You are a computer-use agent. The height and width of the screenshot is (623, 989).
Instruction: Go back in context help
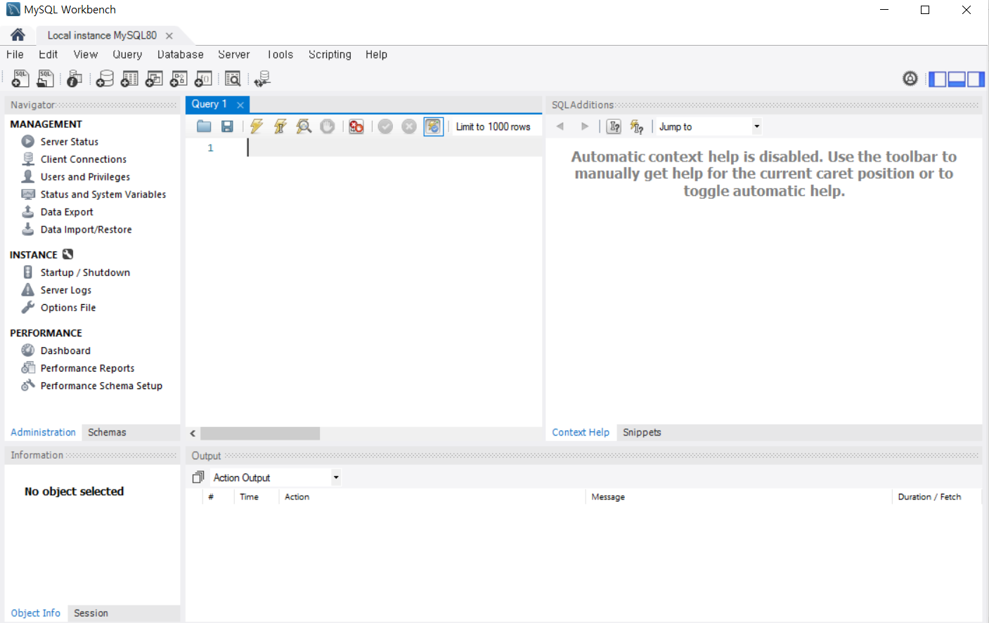point(560,126)
